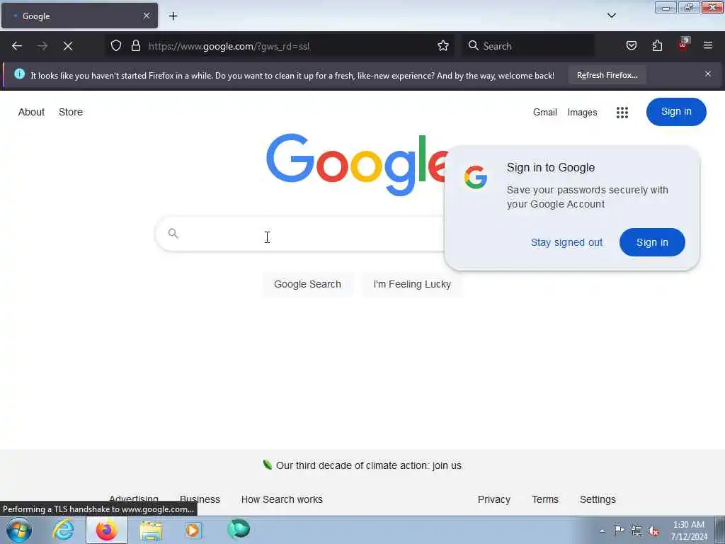List all tabs dropdown arrow
725x544 pixels.
(x=611, y=16)
